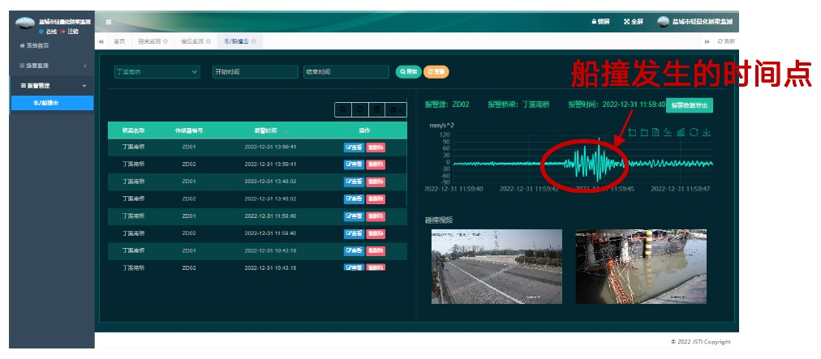Close the 车/船撞击 tab with its x icon
The width and height of the screenshot is (821, 359).
click(254, 41)
